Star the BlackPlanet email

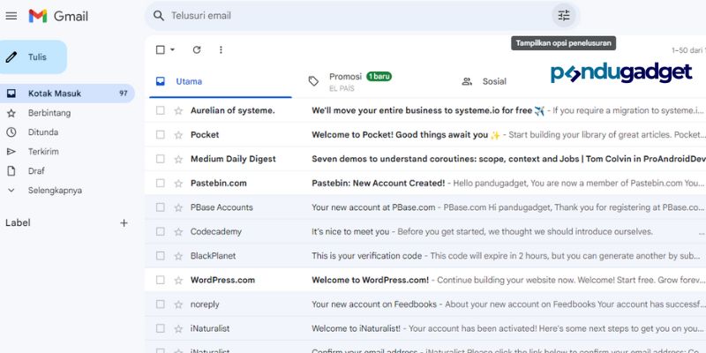click(x=179, y=256)
